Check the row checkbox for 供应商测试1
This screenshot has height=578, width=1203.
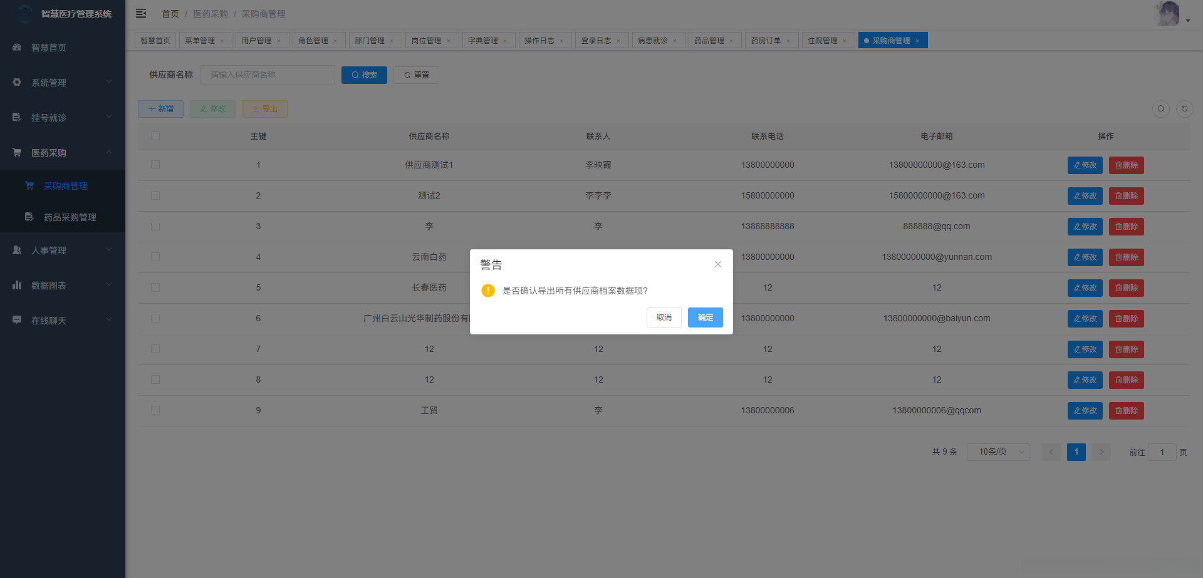155,165
